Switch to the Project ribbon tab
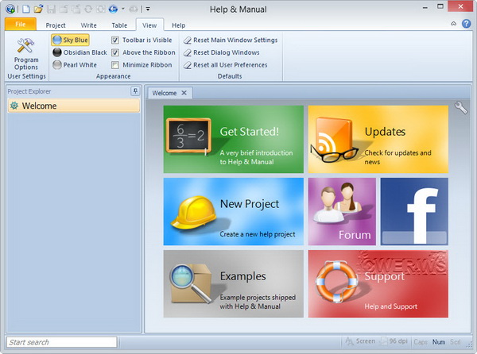 [56, 25]
